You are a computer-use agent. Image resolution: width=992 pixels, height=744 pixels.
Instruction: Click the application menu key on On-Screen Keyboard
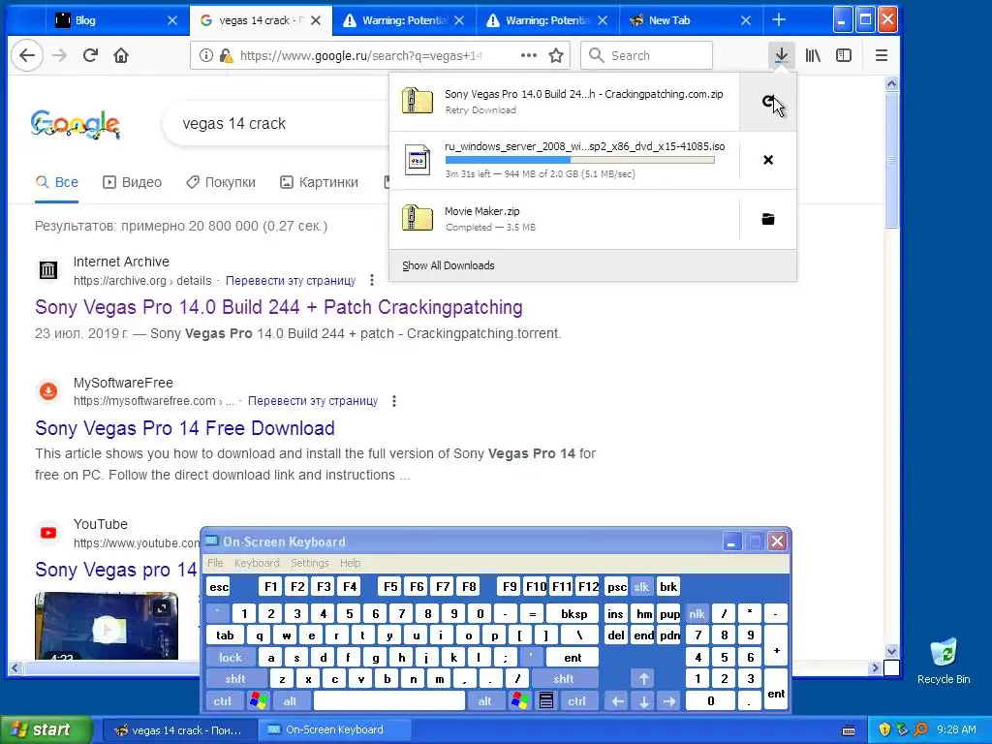point(546,701)
